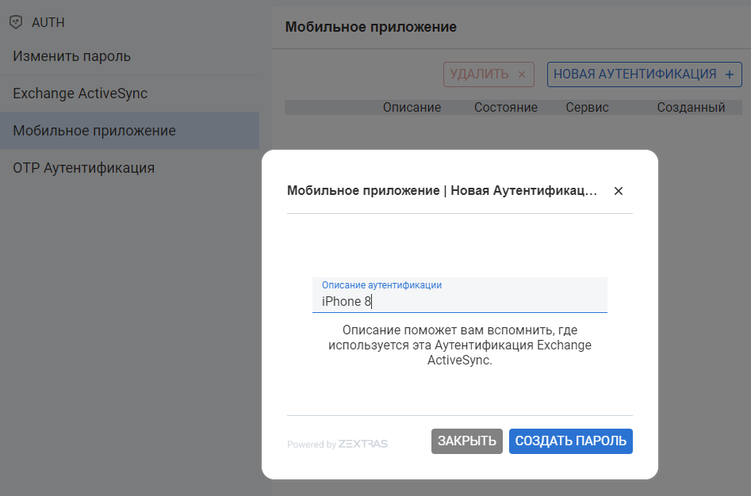
Task: Click the Описание column header
Action: coord(412,107)
